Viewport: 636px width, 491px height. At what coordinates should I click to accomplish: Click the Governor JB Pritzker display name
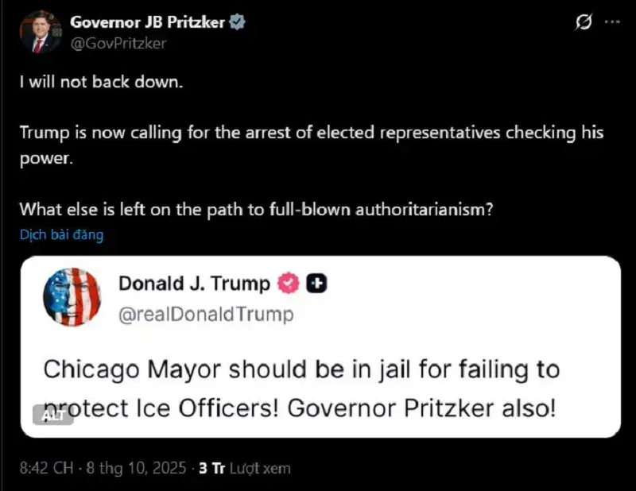147,22
